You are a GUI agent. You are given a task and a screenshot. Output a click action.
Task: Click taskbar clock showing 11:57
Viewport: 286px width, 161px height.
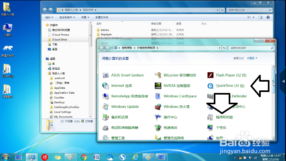[x=271, y=157]
